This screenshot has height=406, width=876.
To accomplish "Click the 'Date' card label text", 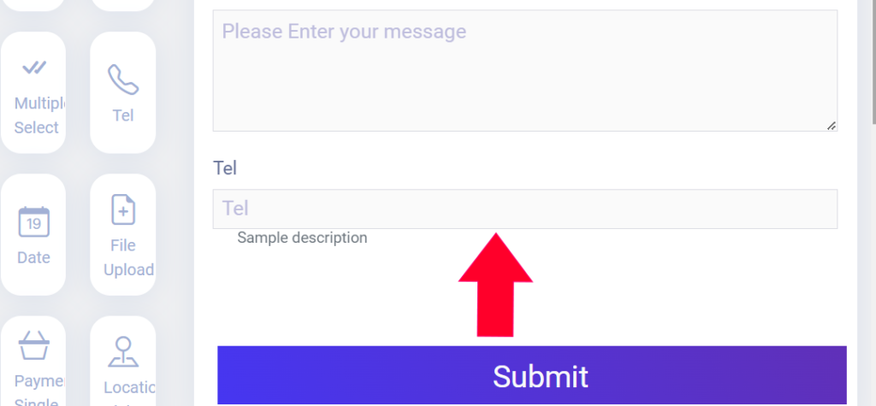I will 34,257.
